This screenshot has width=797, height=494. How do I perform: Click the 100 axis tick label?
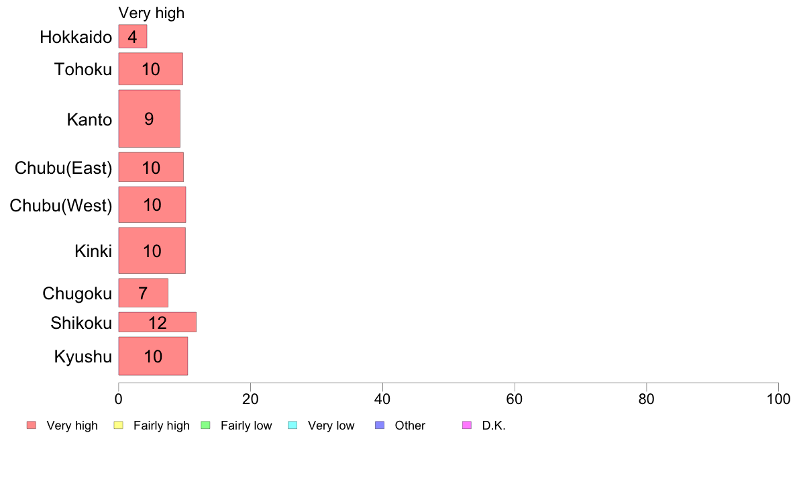tap(778, 399)
